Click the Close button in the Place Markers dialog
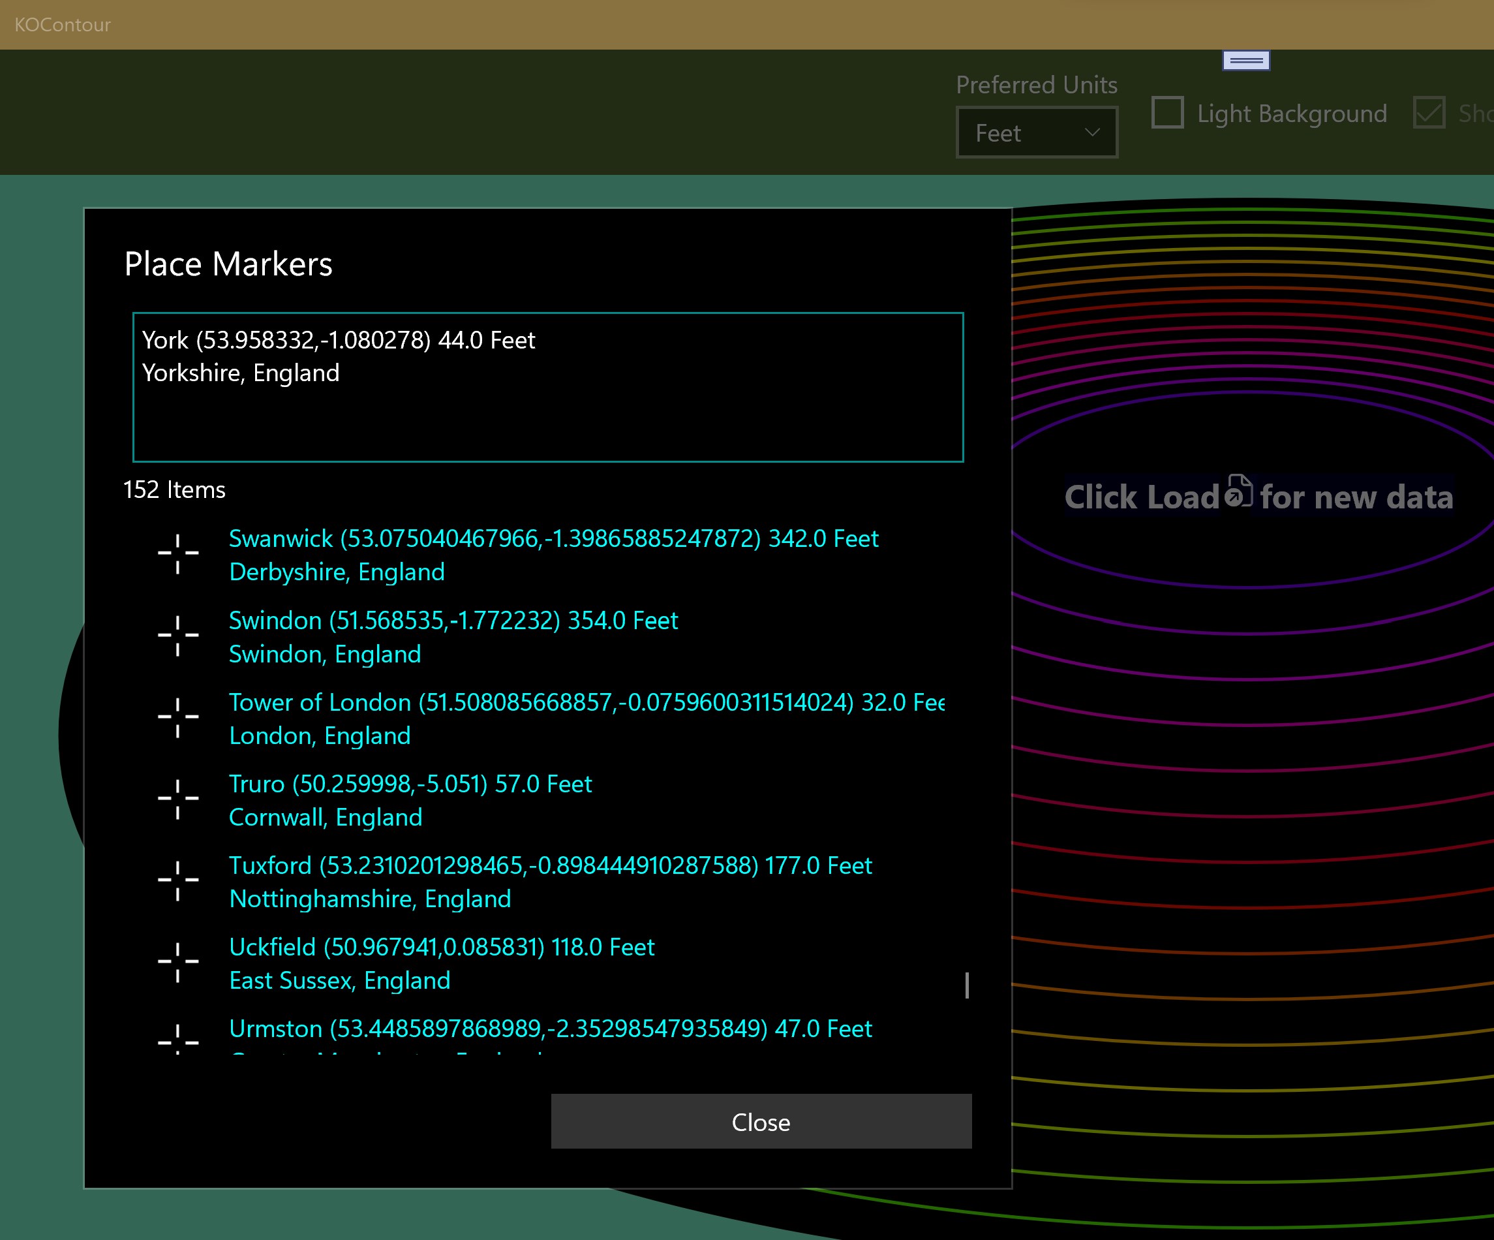The image size is (1494, 1240). pyautogui.click(x=761, y=1121)
